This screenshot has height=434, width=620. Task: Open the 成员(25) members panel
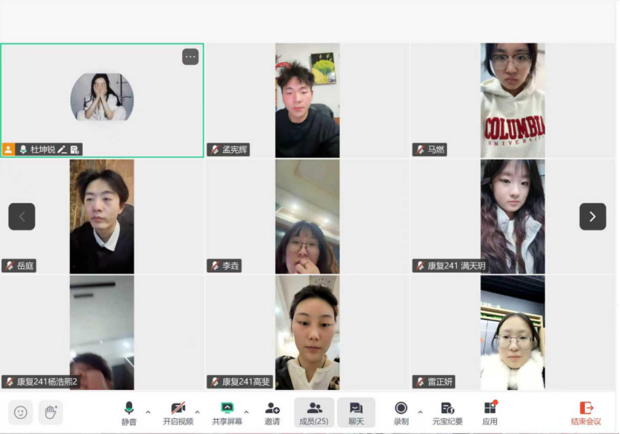(313, 412)
